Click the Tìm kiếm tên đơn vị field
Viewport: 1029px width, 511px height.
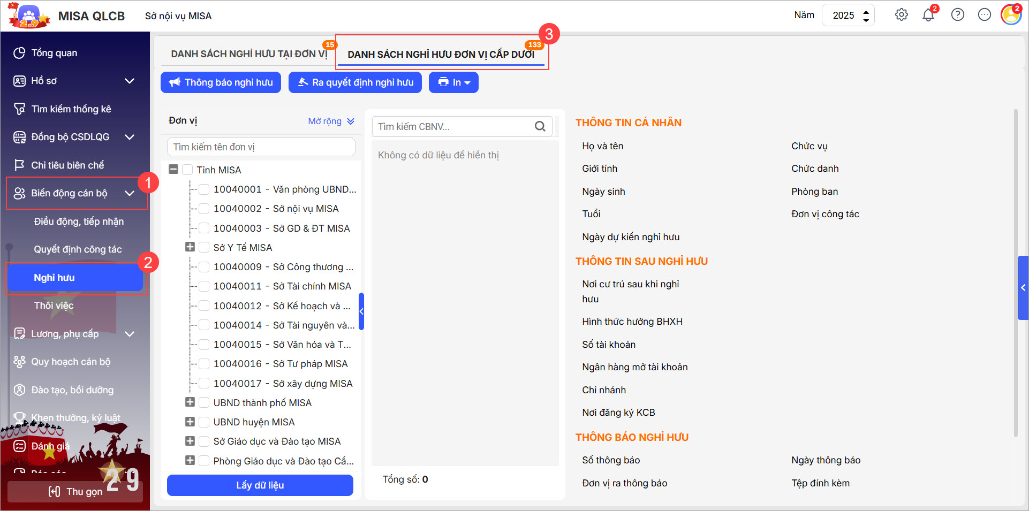pos(261,147)
